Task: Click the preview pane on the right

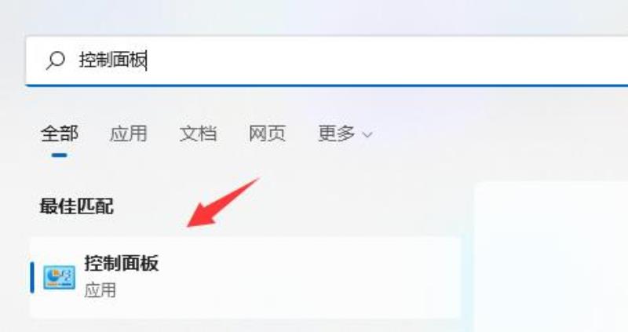Action: pos(551,257)
